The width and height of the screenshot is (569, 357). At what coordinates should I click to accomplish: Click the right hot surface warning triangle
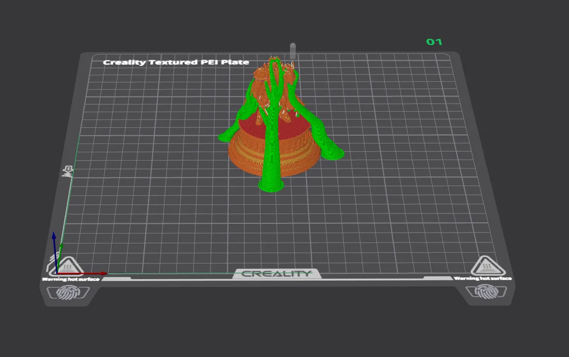(487, 267)
